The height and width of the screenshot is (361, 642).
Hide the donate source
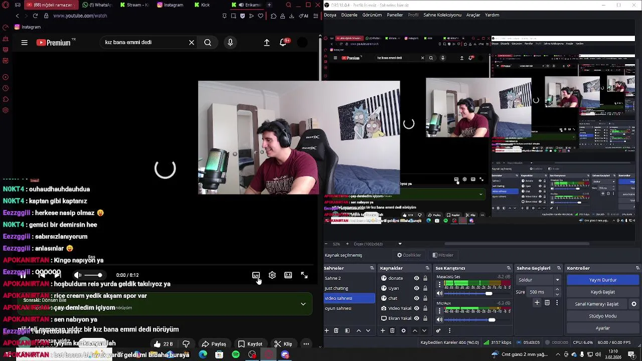(416, 278)
